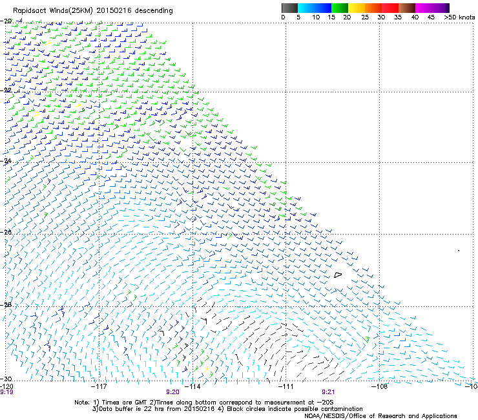Click the -108 longitude axis label
478x420 pixels.
(380, 386)
